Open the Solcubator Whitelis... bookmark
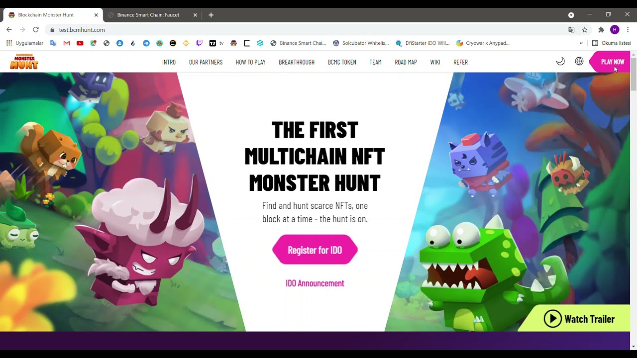Viewport: 637px width, 358px height. pyautogui.click(x=361, y=43)
